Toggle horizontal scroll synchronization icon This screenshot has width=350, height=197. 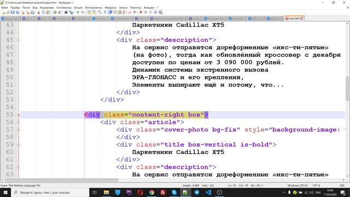94,12
